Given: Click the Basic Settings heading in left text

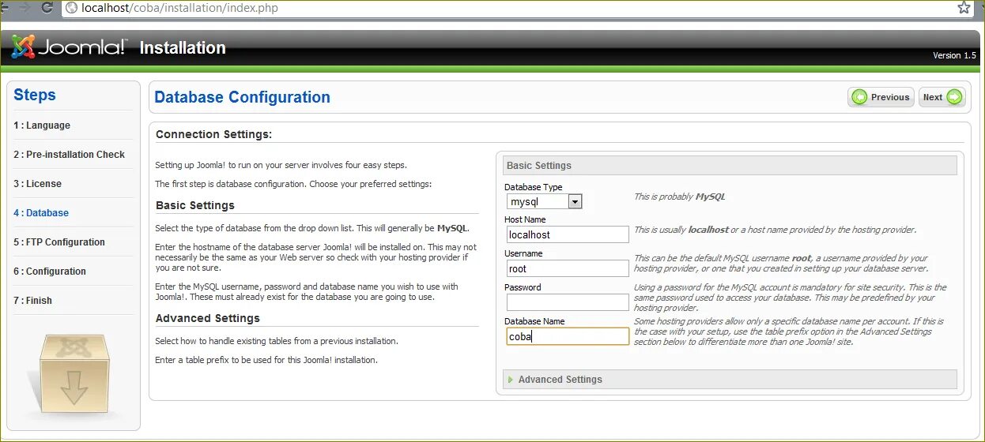Looking at the screenshot, I should point(195,205).
